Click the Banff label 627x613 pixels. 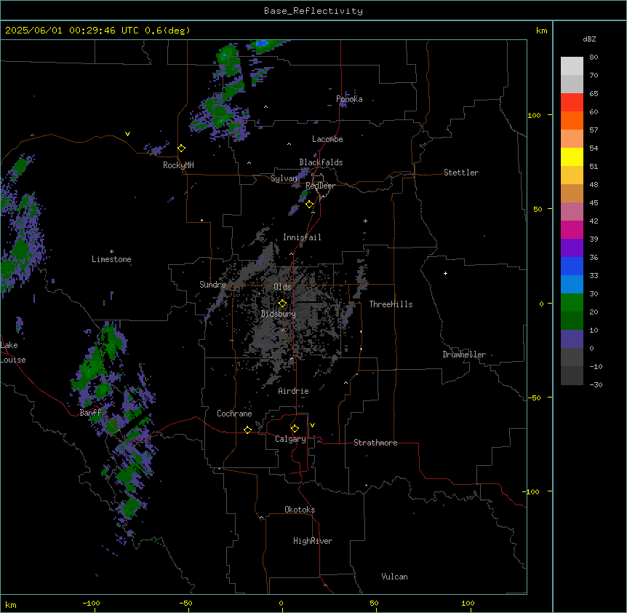[x=90, y=413]
